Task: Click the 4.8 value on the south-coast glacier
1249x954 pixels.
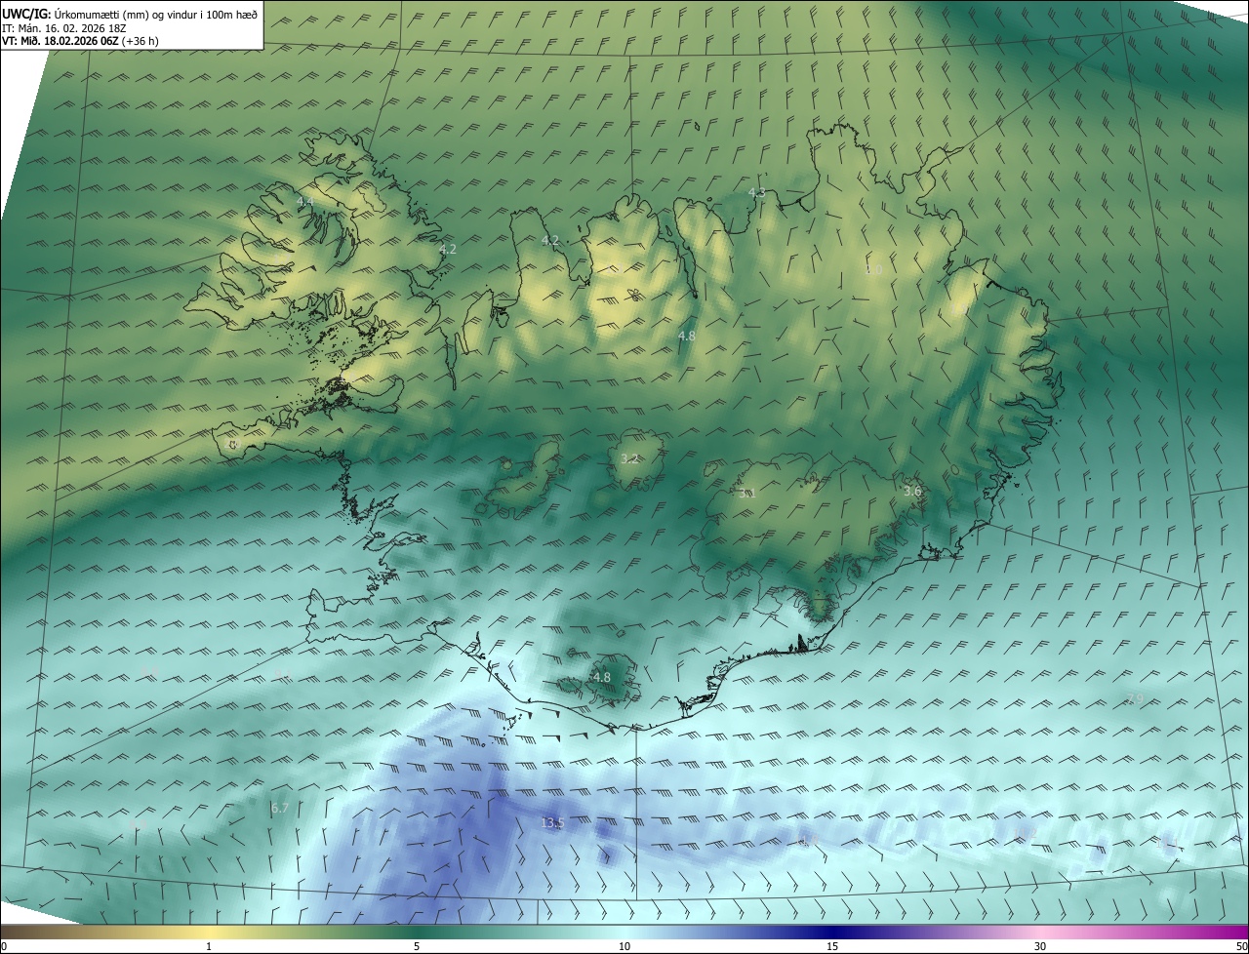Action: coord(601,677)
